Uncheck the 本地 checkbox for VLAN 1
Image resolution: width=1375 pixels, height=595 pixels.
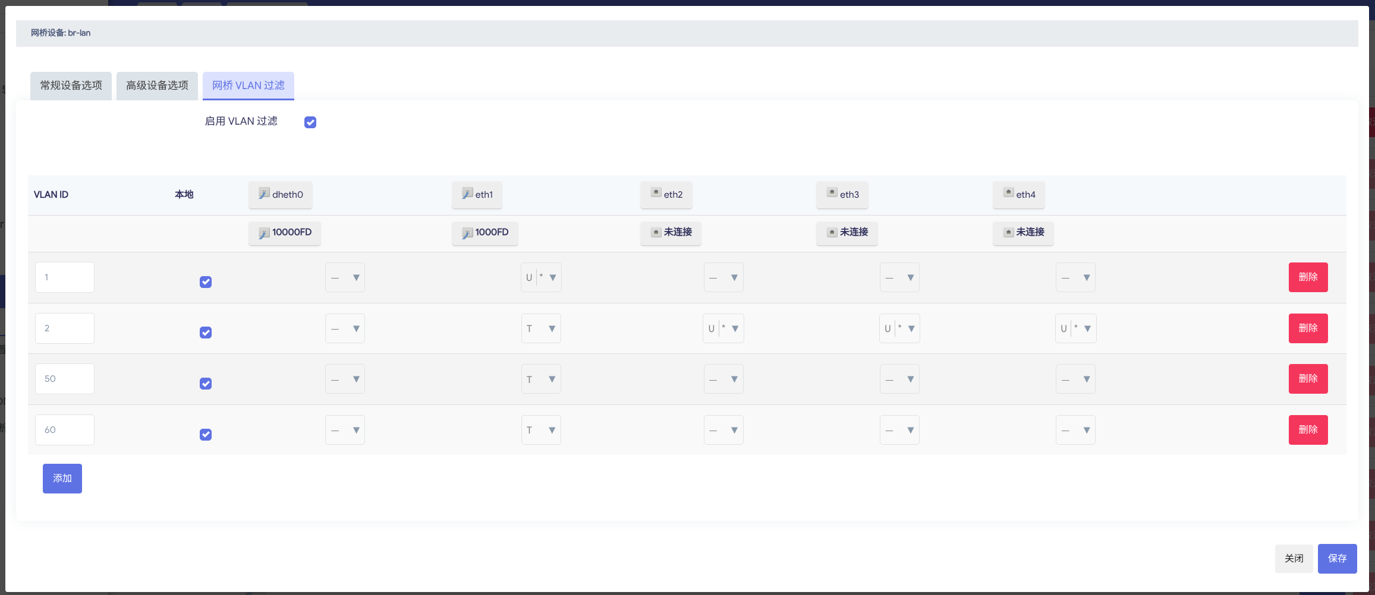[206, 282]
